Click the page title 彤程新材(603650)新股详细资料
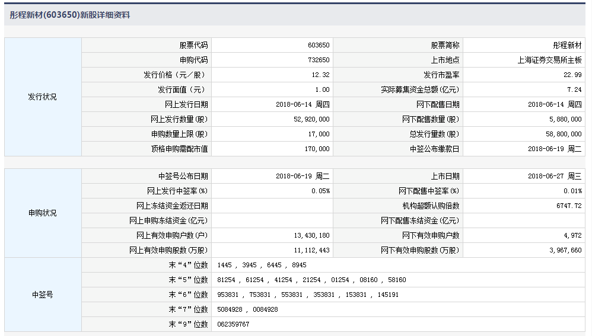Viewport: 592px width, 336px height. coord(70,15)
